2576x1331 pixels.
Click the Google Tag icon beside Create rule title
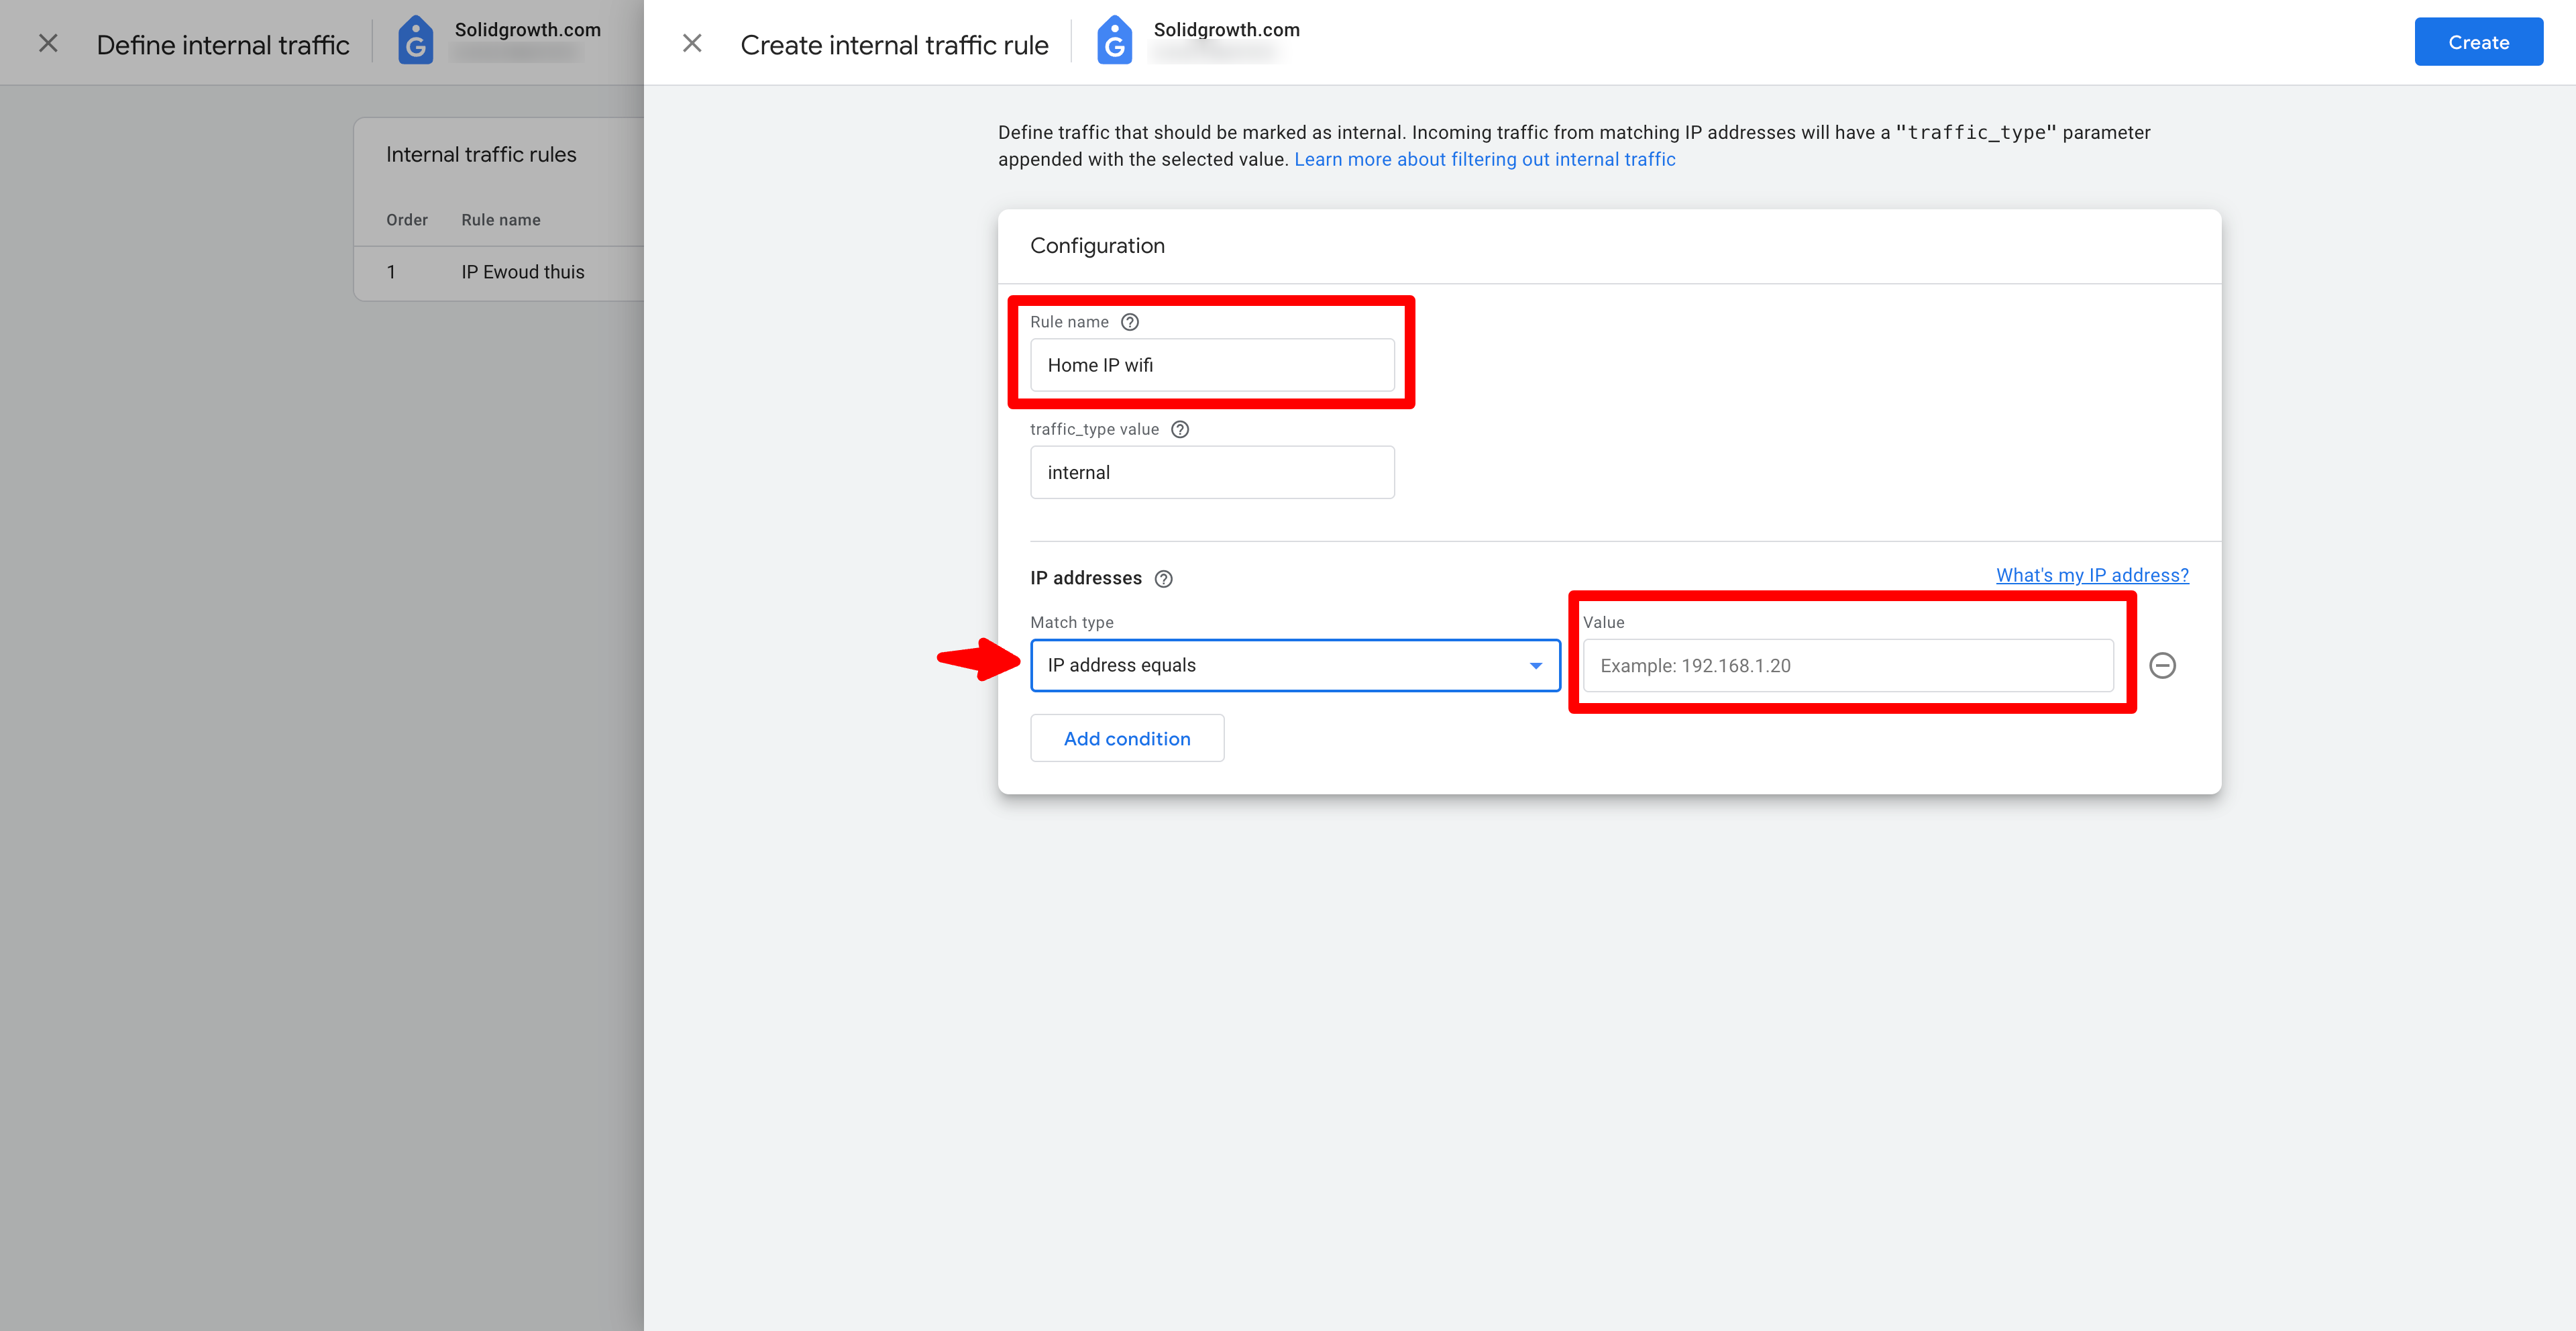[1114, 42]
